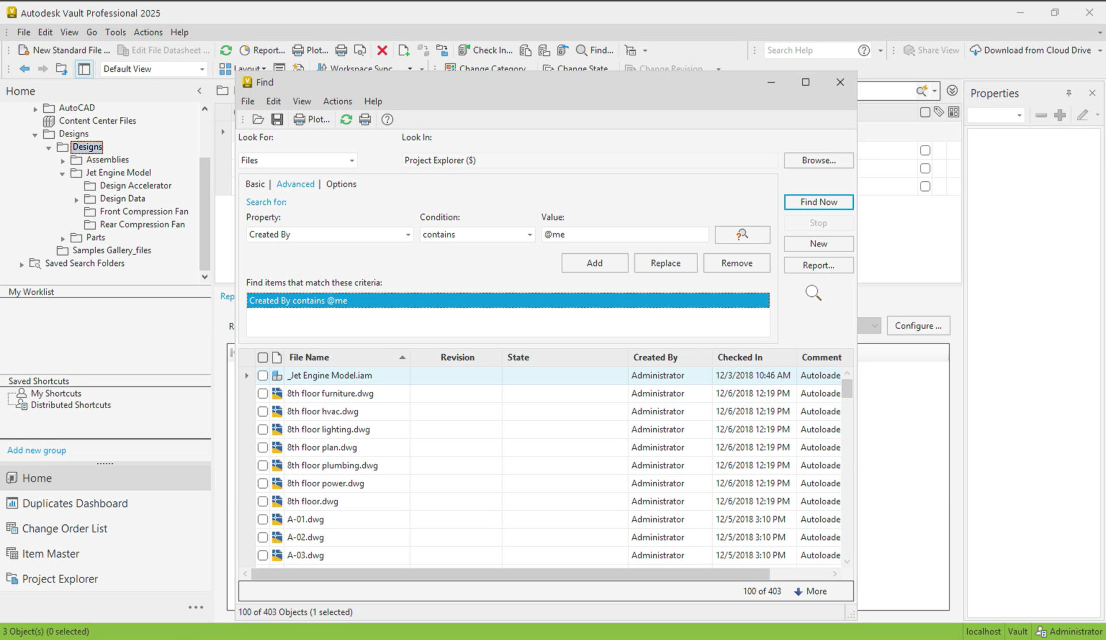Click the red delete X toolbar icon

point(382,50)
